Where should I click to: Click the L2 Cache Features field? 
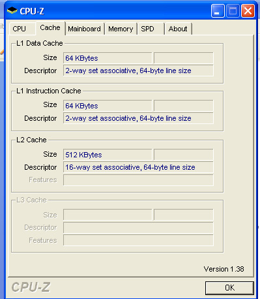pos(138,180)
